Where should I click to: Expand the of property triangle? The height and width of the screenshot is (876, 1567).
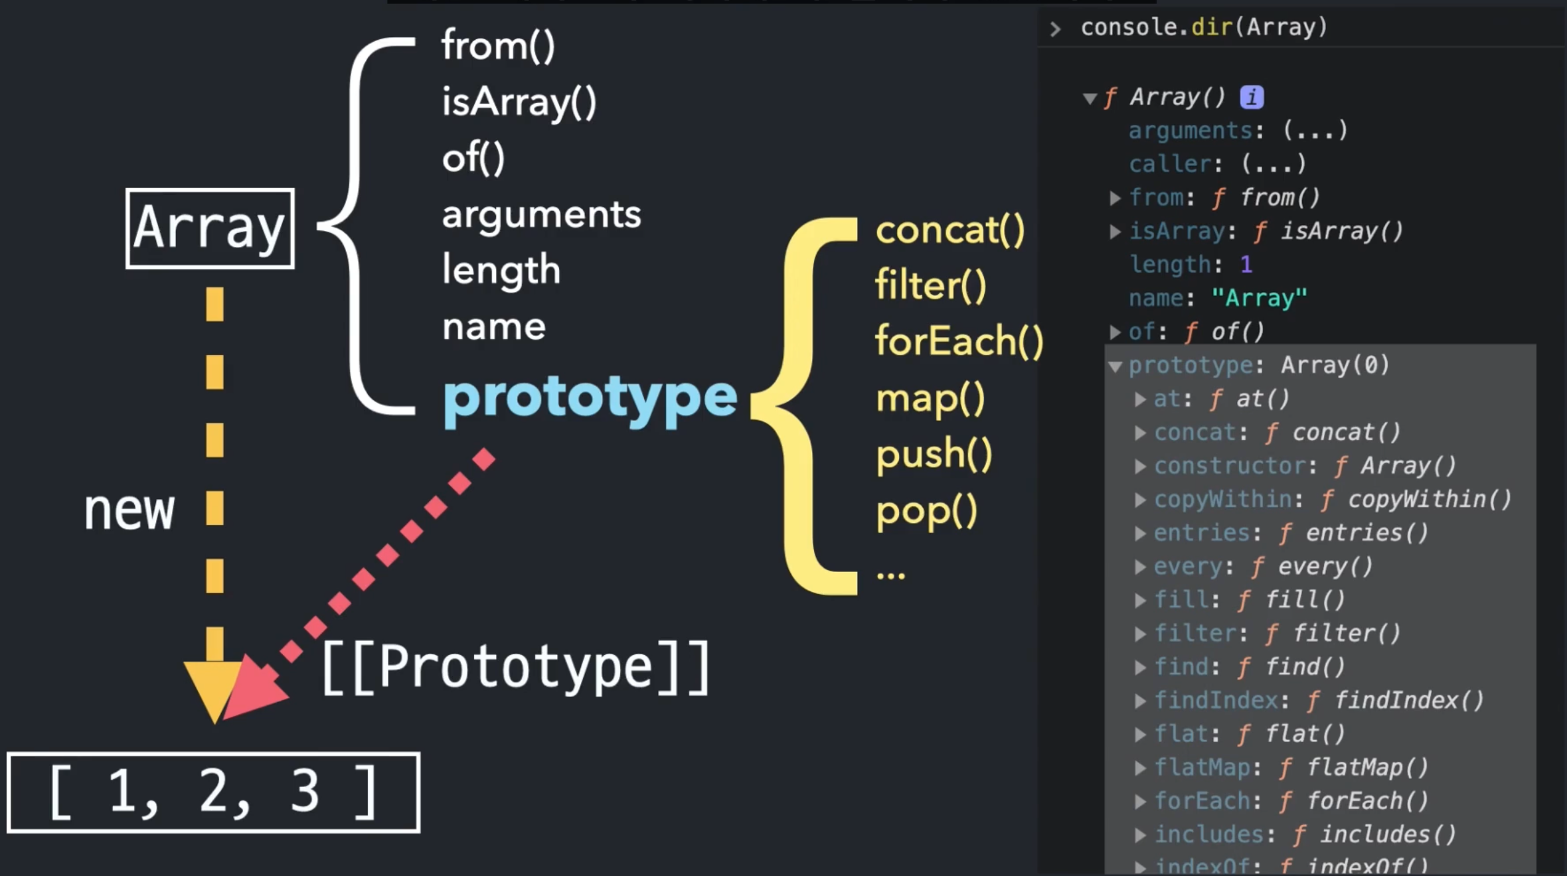(1115, 332)
